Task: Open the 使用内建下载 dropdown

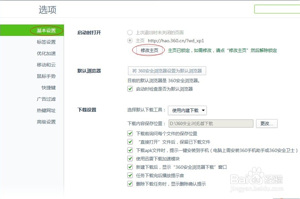Action: click(187, 110)
